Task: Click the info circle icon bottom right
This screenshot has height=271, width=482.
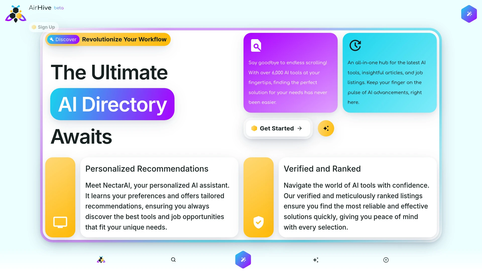Action: pos(386,259)
